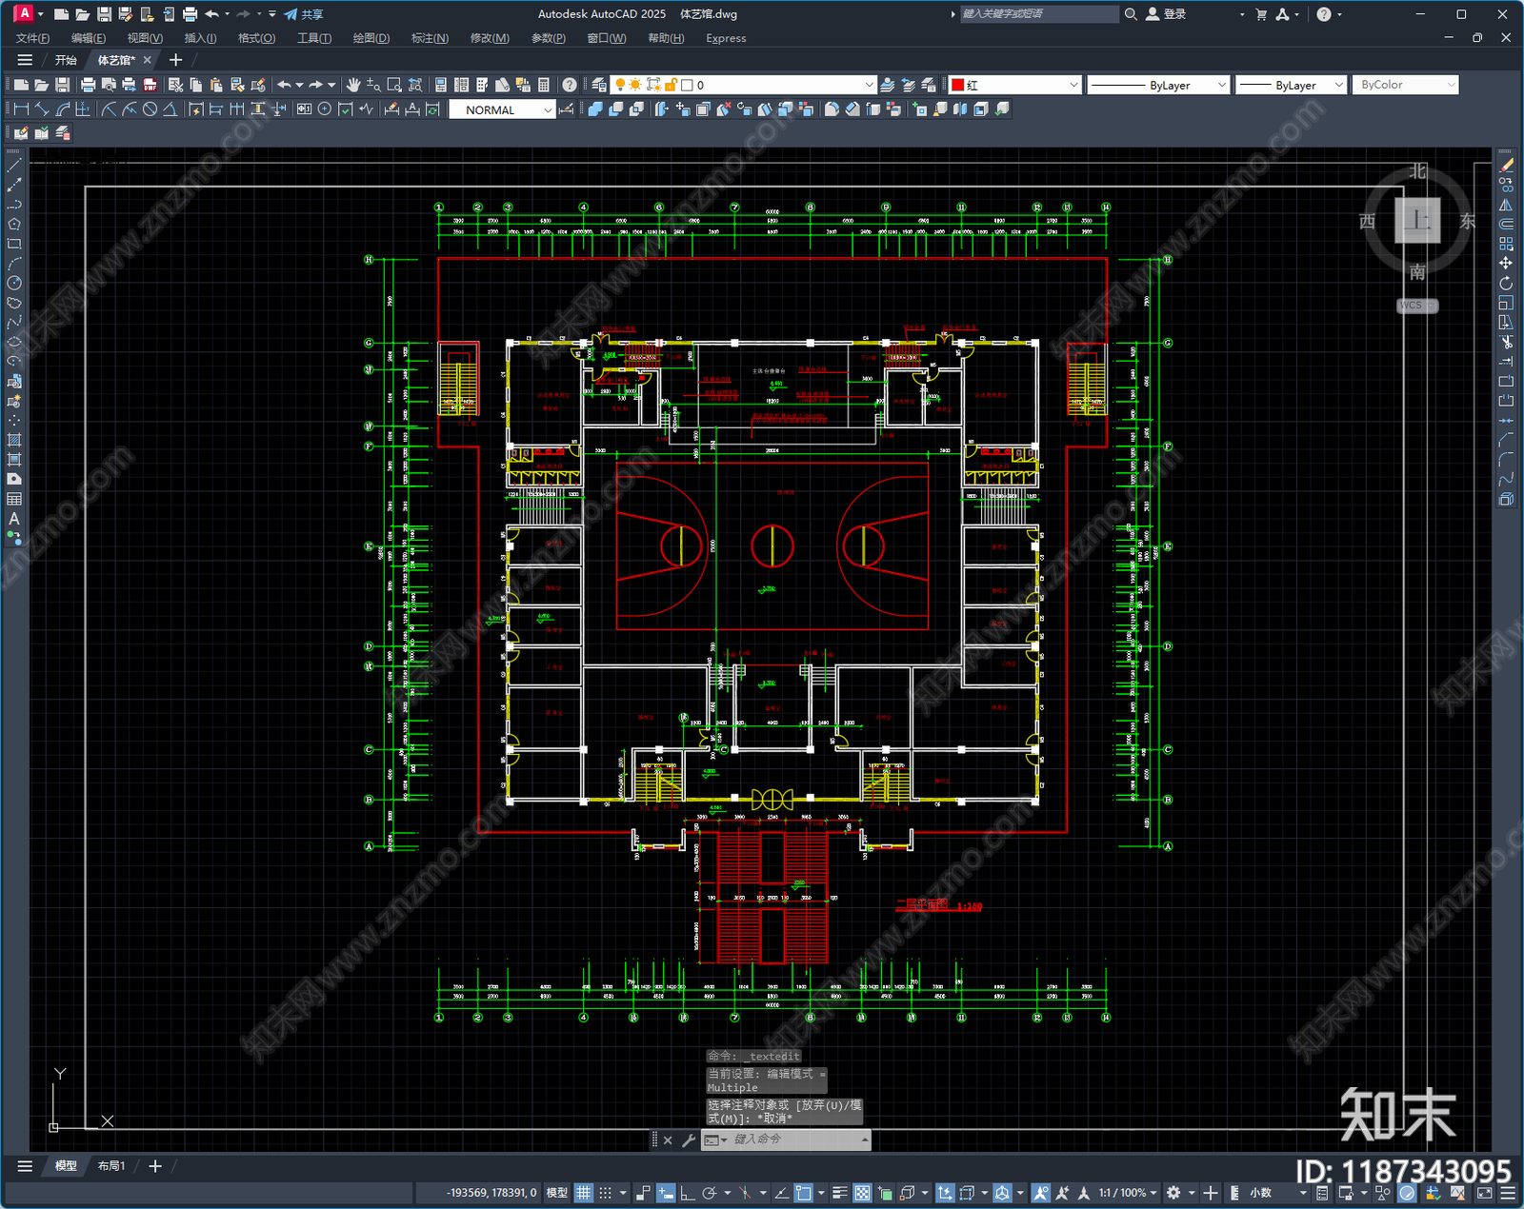Click the Pan hand tool icon
The width and height of the screenshot is (1524, 1209).
(x=353, y=85)
